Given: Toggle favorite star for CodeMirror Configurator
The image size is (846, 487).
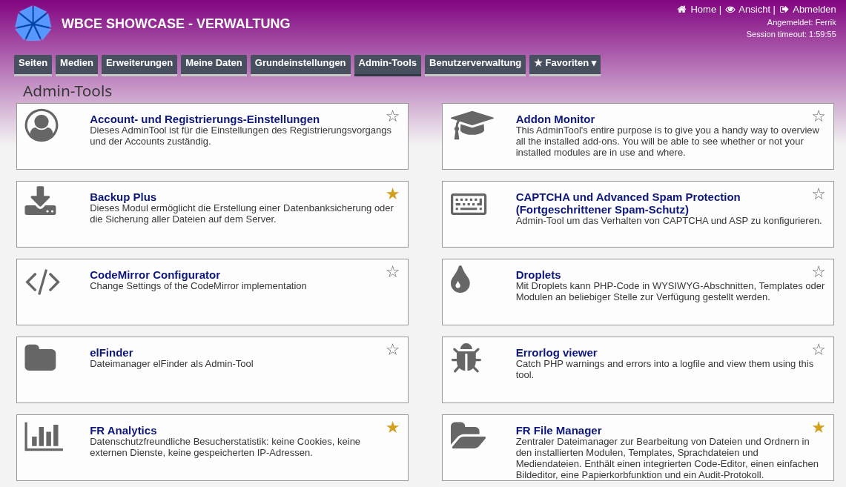Looking at the screenshot, I should pyautogui.click(x=393, y=272).
